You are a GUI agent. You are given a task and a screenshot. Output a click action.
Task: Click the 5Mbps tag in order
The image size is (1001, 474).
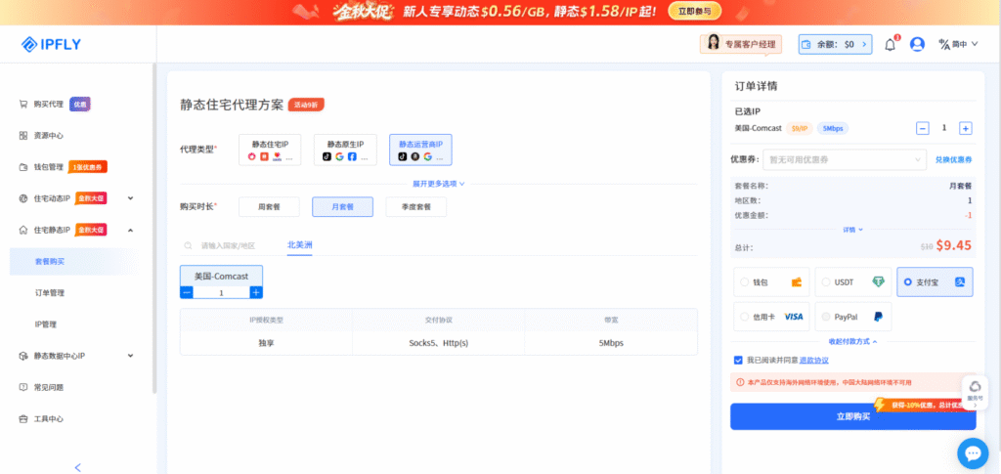pos(833,128)
